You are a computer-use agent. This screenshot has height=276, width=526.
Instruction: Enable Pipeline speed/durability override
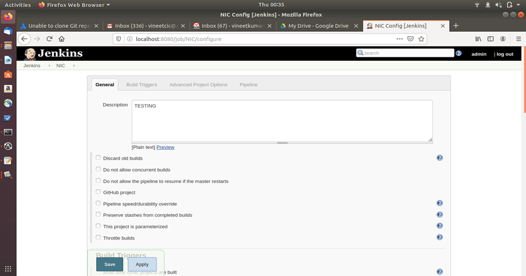point(98,203)
